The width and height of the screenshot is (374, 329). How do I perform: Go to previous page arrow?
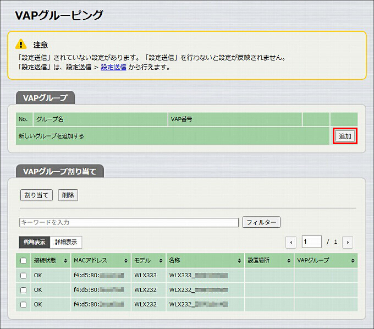coord(291,243)
